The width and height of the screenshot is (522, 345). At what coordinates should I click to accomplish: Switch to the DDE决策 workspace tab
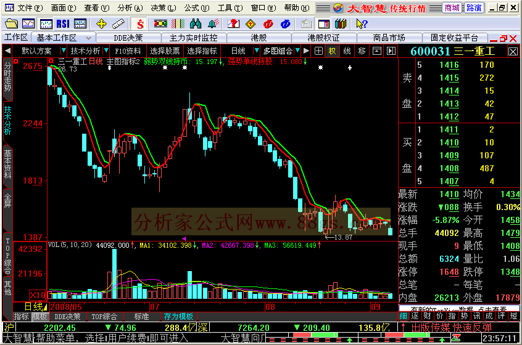pos(128,38)
